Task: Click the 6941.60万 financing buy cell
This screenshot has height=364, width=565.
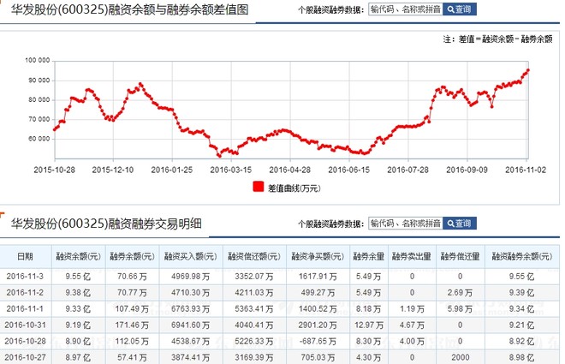Action: pyautogui.click(x=191, y=325)
